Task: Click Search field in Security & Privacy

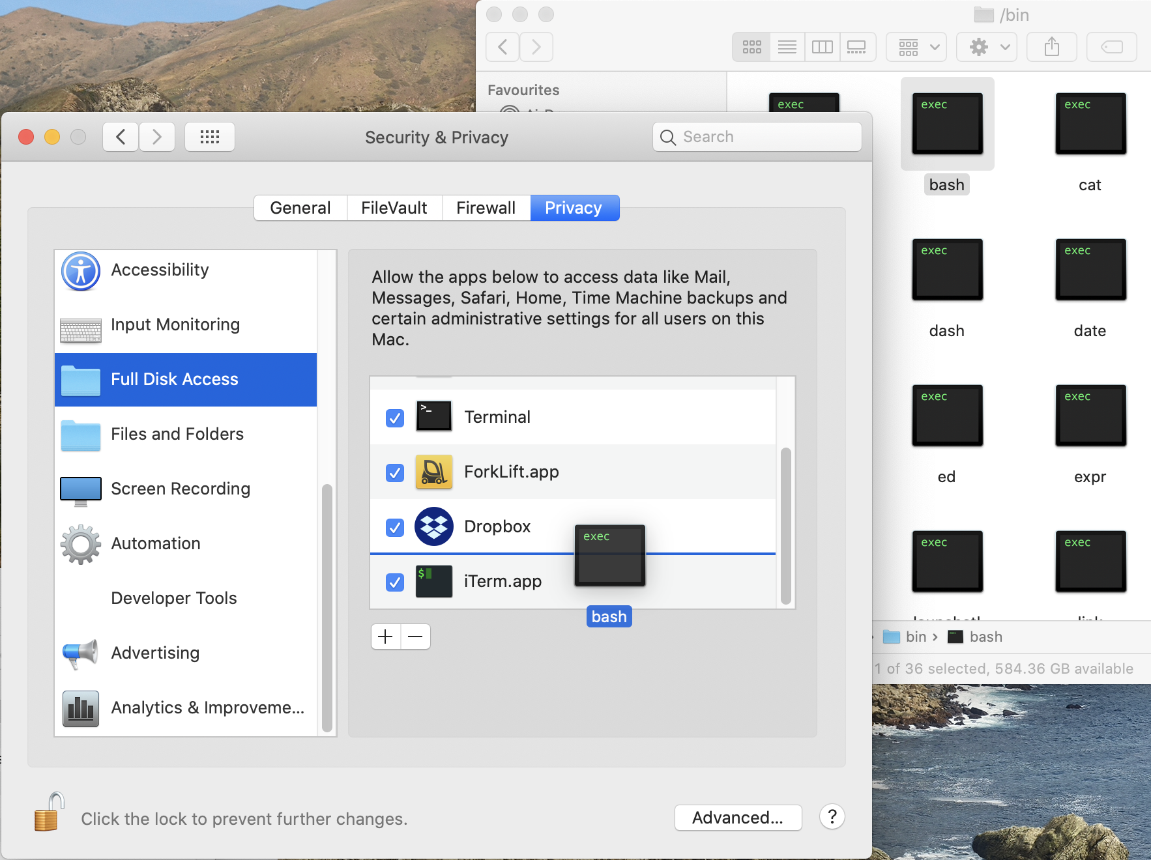Action: (757, 137)
